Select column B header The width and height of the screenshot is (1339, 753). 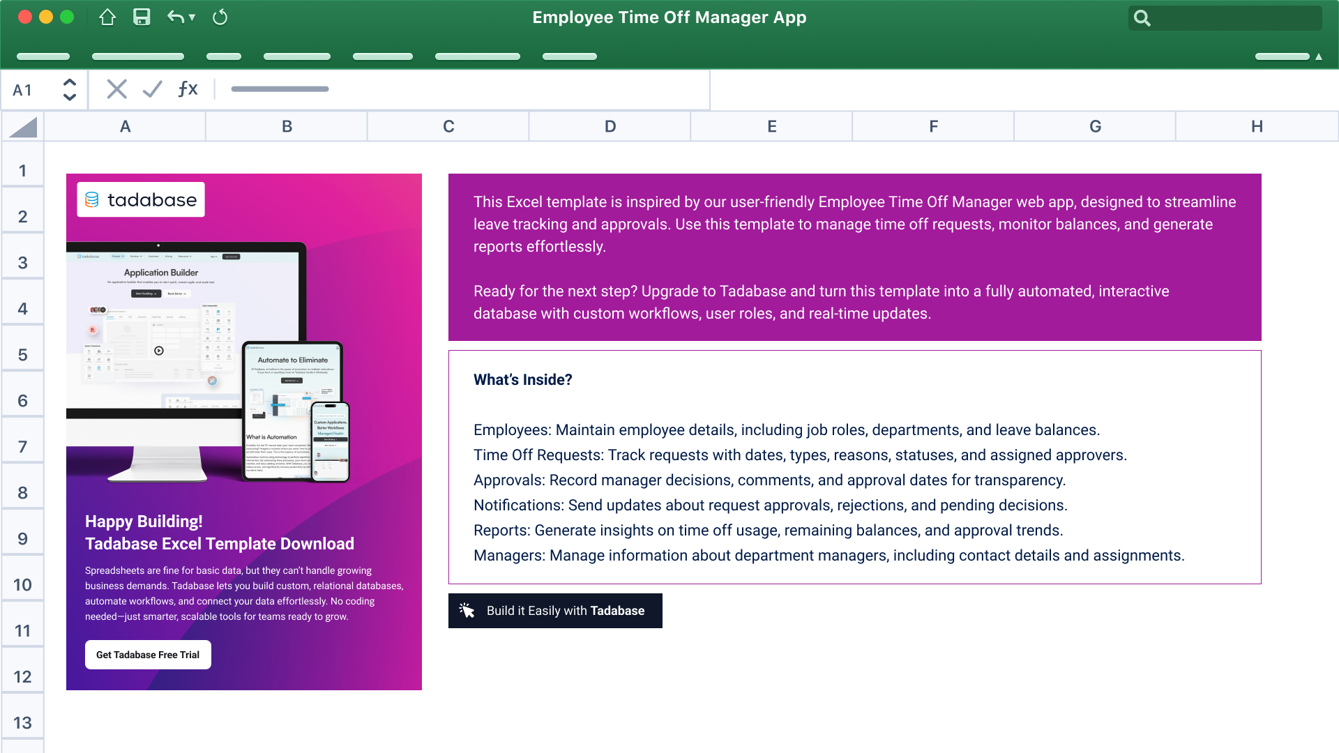pos(287,127)
